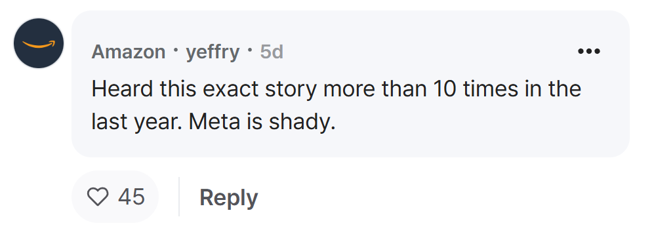The image size is (654, 238).
Task: Click the "Meta is shady." sentence
Action: (262, 122)
